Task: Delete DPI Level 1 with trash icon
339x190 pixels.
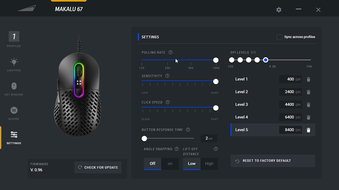Action: [308, 79]
